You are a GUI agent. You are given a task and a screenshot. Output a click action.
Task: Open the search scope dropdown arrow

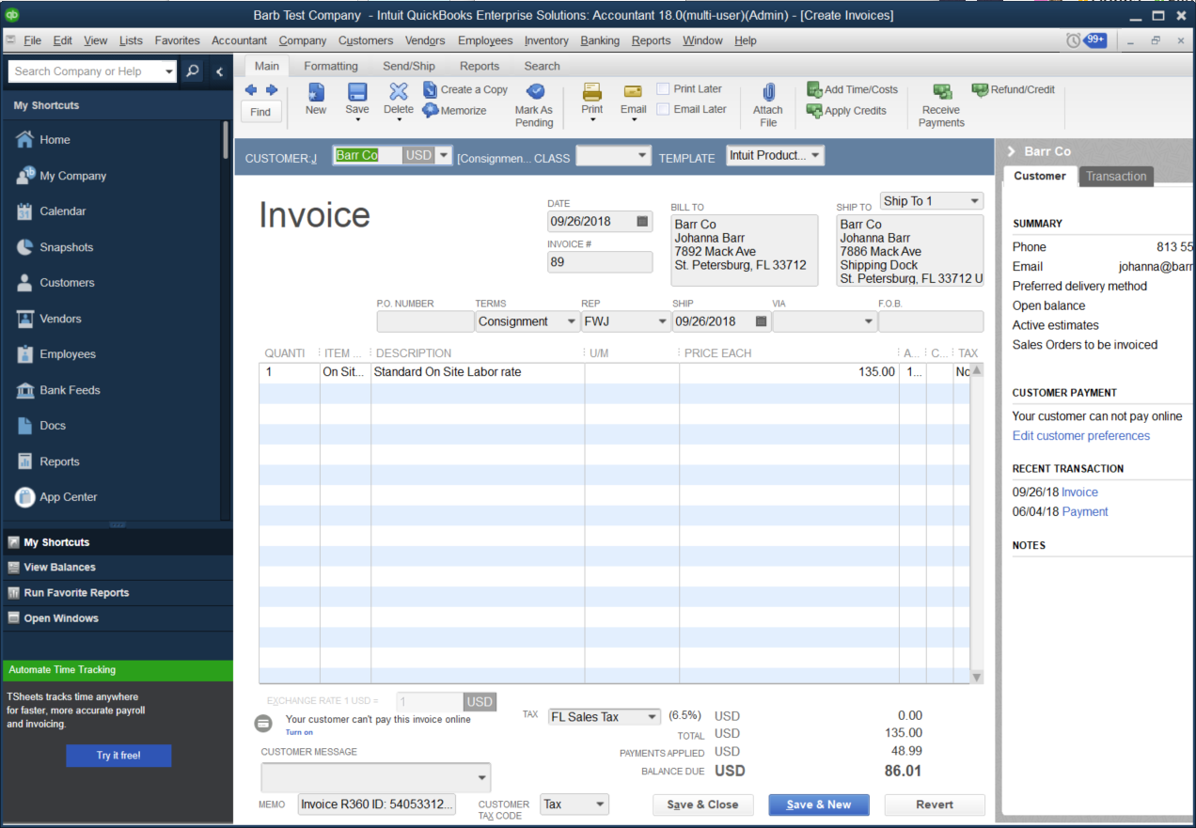(169, 71)
